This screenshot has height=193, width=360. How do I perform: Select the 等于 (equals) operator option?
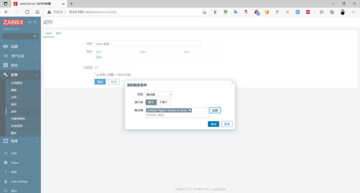click(x=151, y=102)
